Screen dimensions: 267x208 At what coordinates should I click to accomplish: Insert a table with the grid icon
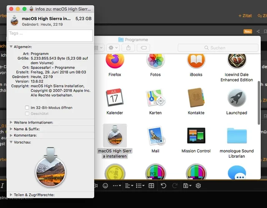151,186
